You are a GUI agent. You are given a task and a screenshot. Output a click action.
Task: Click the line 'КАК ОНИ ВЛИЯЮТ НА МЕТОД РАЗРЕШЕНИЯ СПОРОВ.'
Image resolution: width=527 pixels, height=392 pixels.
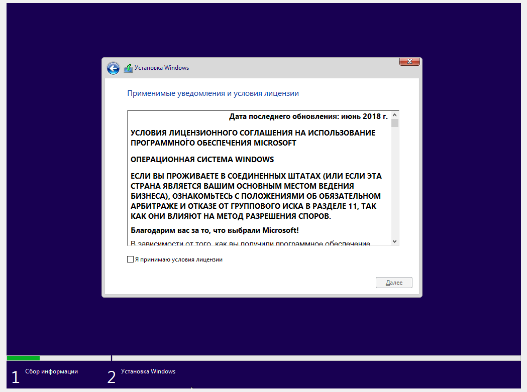[x=231, y=216]
